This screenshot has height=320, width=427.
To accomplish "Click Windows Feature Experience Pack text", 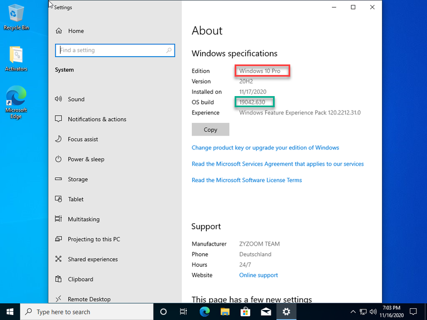I will pyautogui.click(x=300, y=112).
